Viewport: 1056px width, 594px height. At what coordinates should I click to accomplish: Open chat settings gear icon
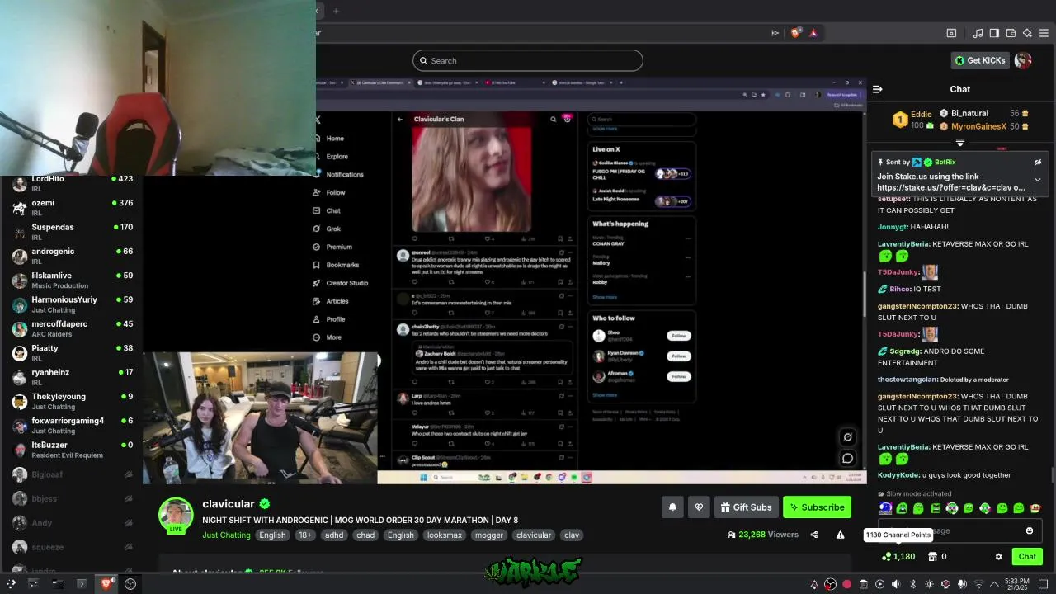(998, 557)
